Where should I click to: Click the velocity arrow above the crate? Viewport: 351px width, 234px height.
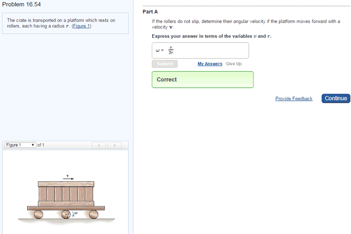(68, 178)
